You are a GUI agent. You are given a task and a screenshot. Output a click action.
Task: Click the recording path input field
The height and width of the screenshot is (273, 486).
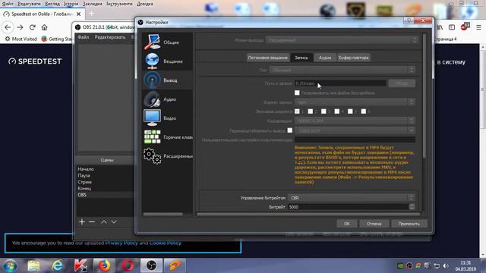(x=340, y=83)
